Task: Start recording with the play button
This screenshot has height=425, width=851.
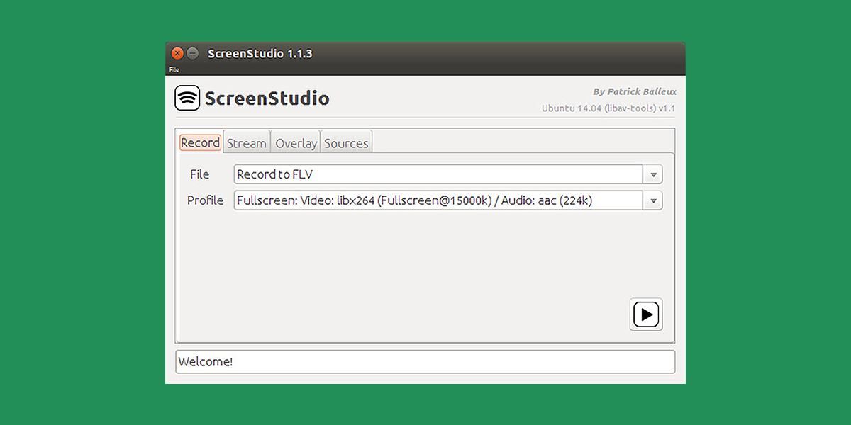Action: (646, 314)
